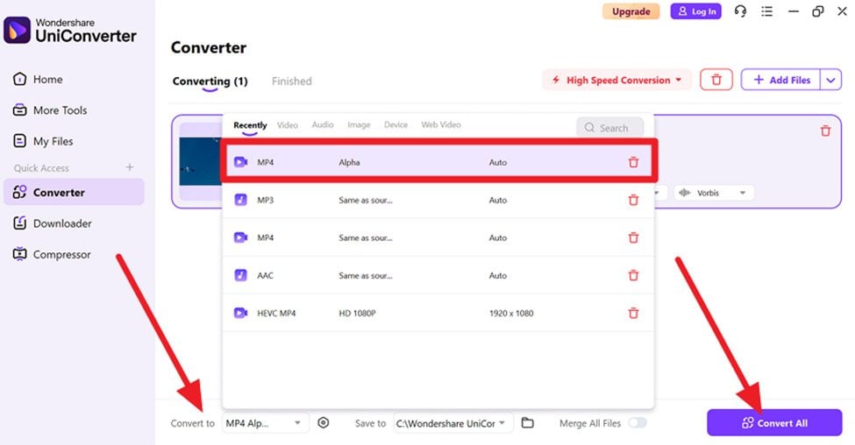This screenshot has width=855, height=445.
Task: Click the format Search field
Action: (609, 128)
